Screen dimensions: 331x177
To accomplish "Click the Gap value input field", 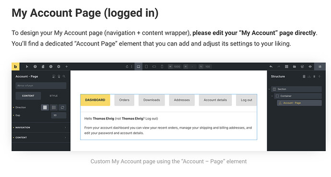I will coord(59,115).
